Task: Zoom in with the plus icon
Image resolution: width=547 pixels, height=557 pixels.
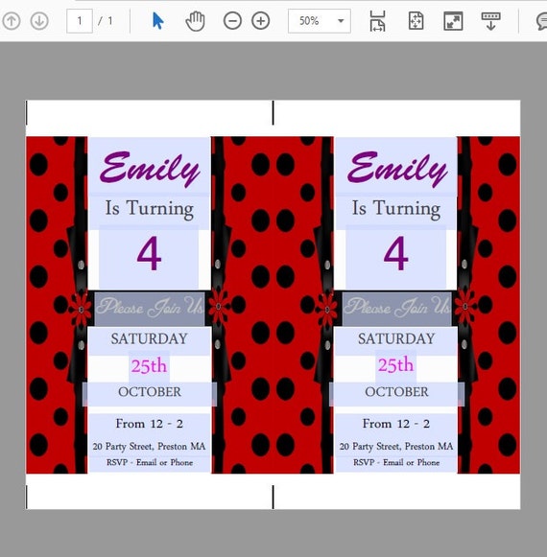Action: [x=261, y=21]
